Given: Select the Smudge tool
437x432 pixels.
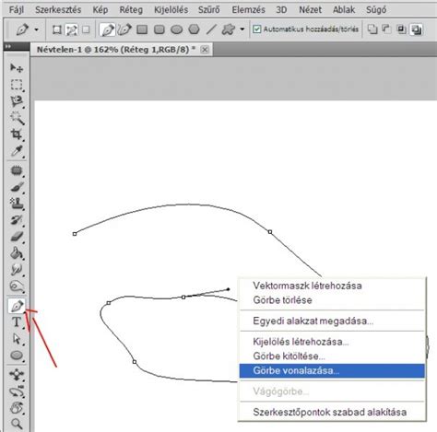Looking at the screenshot, I should (17, 270).
